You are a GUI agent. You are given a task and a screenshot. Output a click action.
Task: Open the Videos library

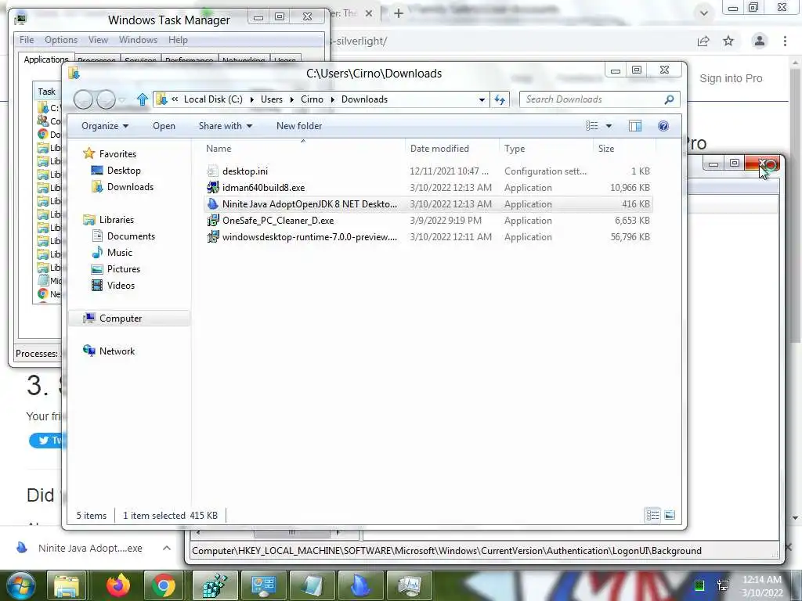(121, 285)
